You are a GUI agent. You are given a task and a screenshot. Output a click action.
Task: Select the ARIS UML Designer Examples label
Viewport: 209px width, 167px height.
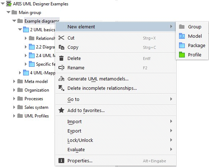pyautogui.click(x=40, y=4)
